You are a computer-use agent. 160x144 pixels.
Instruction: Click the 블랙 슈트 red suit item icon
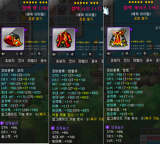(64, 39)
